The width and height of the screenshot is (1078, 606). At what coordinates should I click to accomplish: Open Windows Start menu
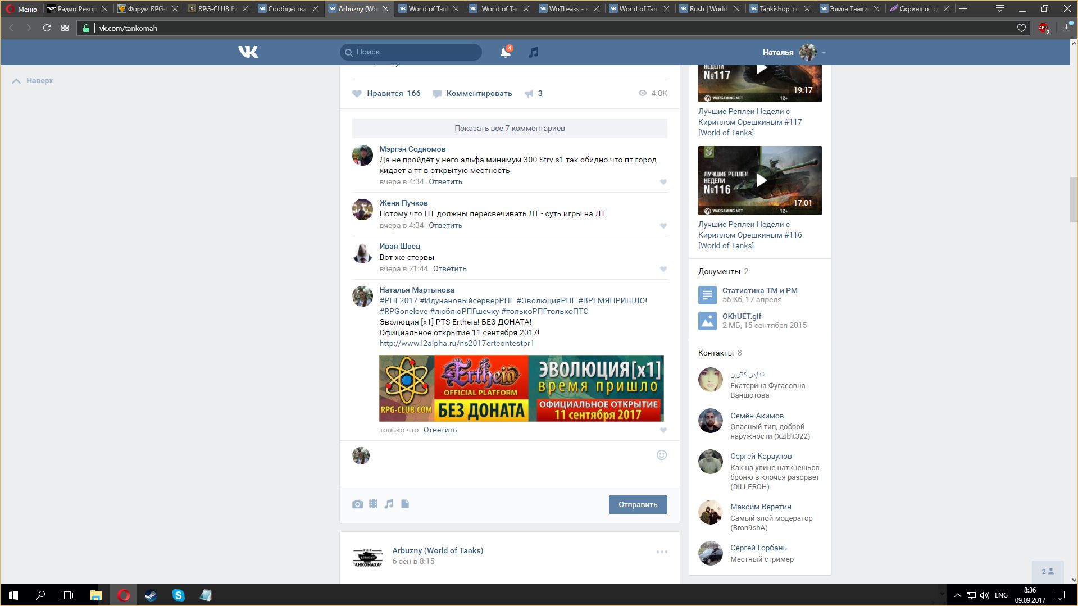(x=13, y=595)
